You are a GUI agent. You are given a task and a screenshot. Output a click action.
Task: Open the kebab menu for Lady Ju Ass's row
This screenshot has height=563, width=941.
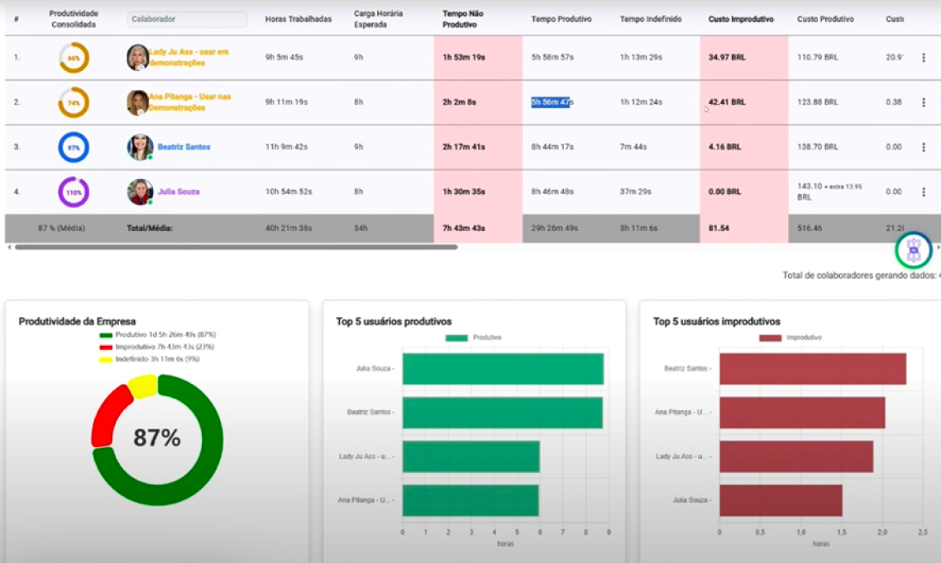click(924, 58)
